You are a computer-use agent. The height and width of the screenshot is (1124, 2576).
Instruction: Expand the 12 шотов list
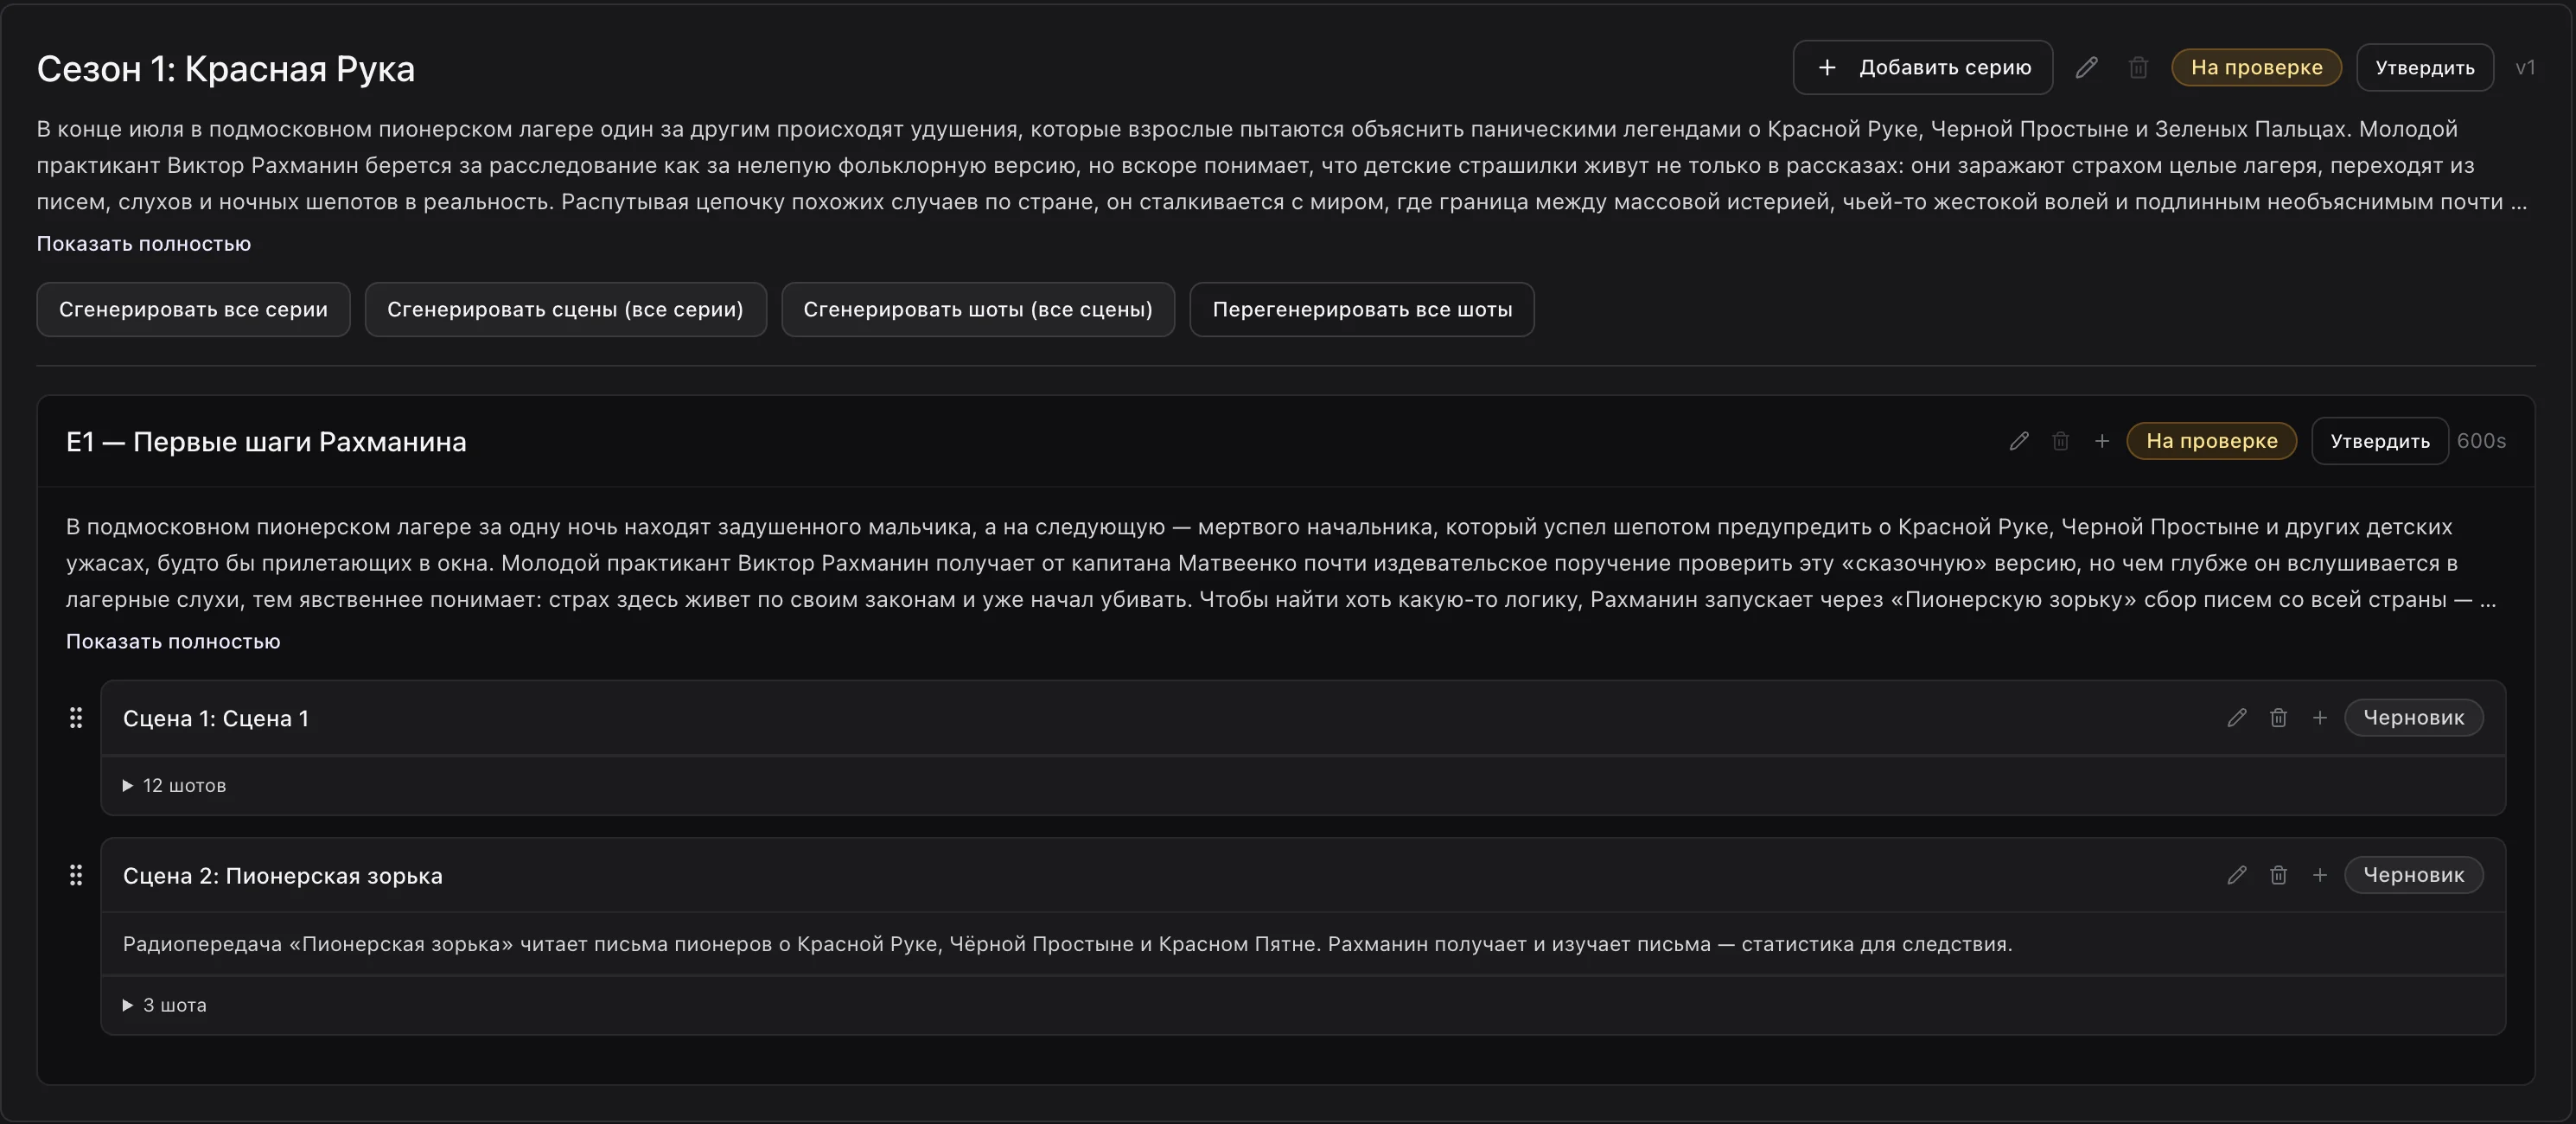(x=174, y=785)
